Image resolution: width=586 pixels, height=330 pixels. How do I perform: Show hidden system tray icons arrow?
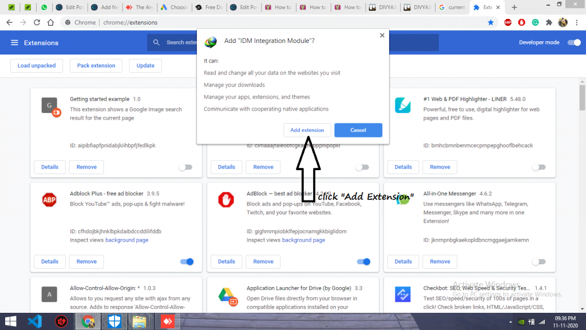510,322
